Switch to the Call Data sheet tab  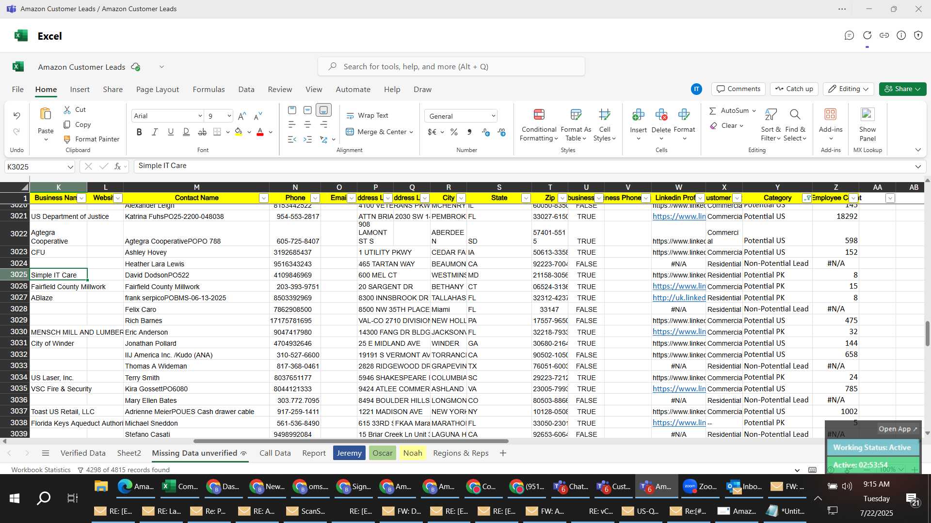coord(275,453)
